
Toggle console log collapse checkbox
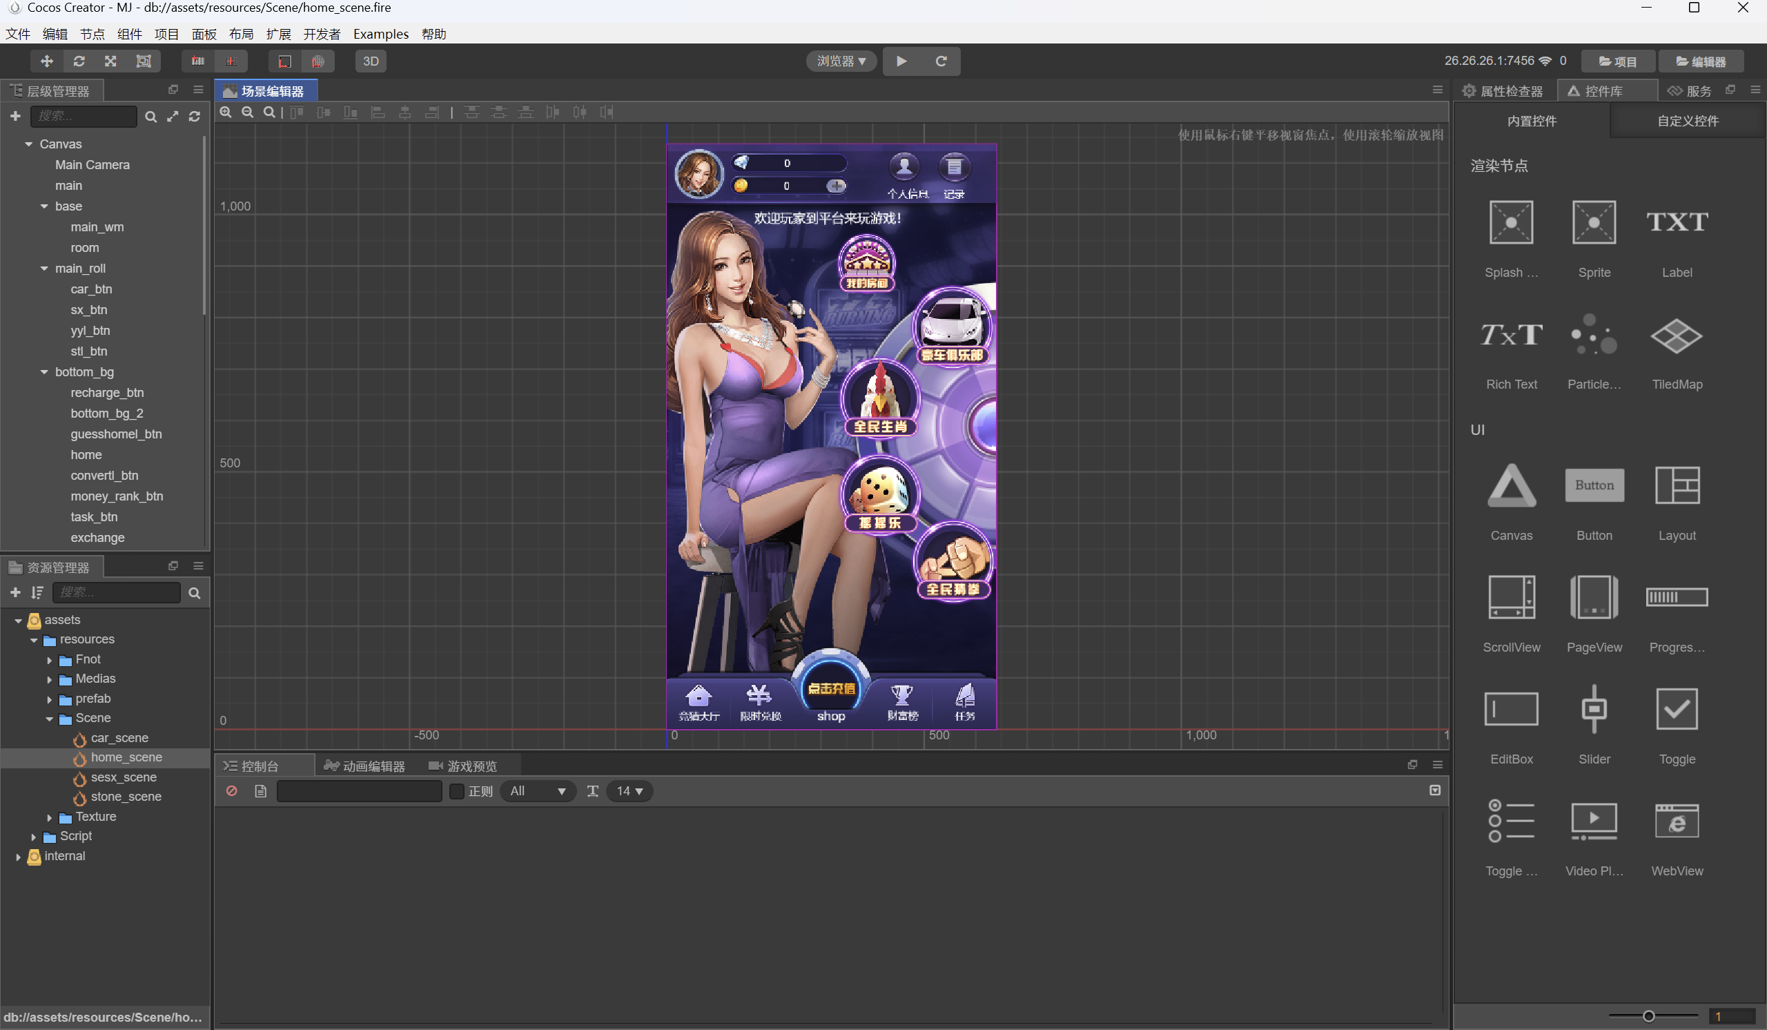pos(1434,790)
